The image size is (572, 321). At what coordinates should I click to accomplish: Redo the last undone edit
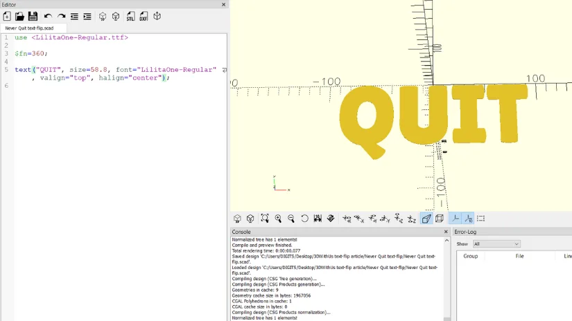61,17
